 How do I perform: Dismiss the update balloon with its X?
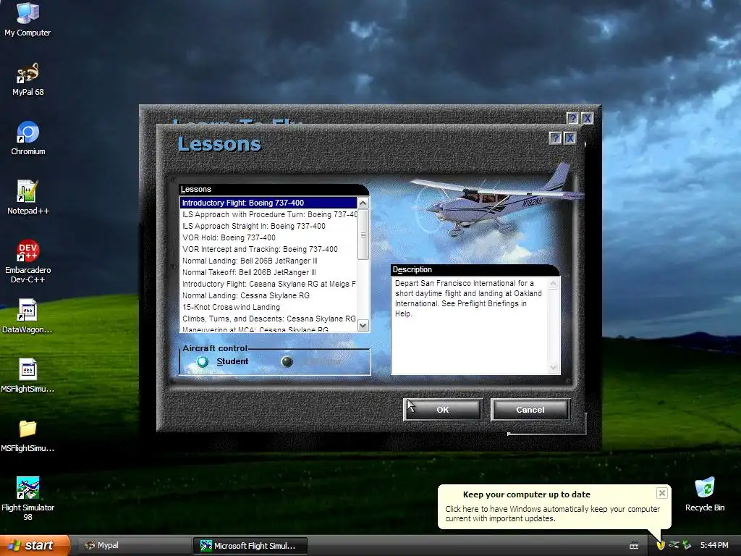661,493
